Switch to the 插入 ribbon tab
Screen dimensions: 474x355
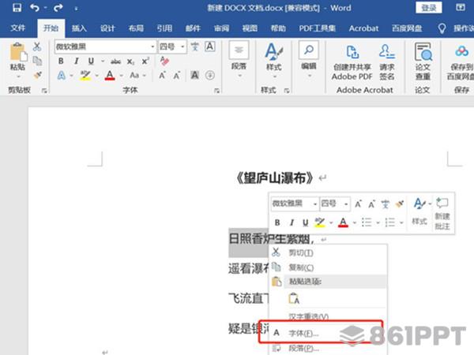click(x=79, y=28)
